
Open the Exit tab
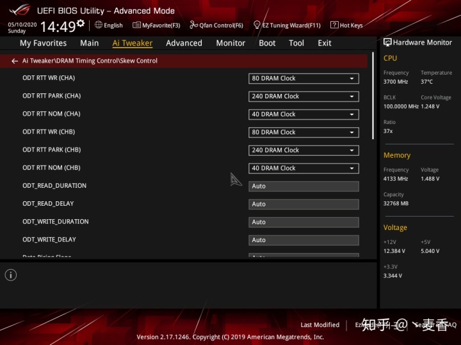point(325,43)
